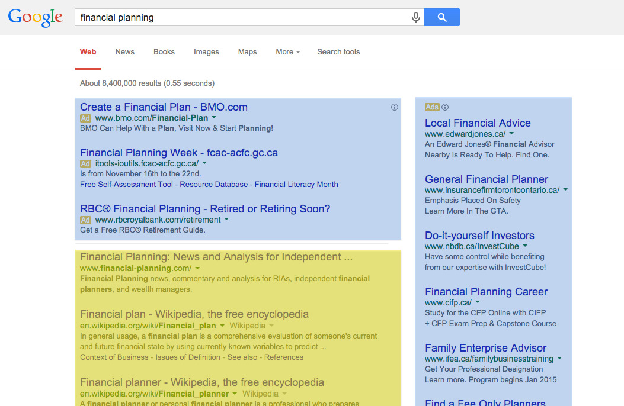Expand arrow beside en.wikipedia.org/wiki/Financial_plan
This screenshot has width=624, height=406.
click(222, 326)
